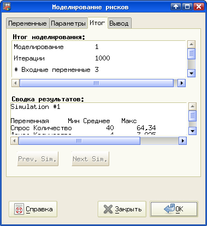Click left arrow of Сводка результатов horizontal scrollbar
The image size is (207, 226).
[x=15, y=141]
